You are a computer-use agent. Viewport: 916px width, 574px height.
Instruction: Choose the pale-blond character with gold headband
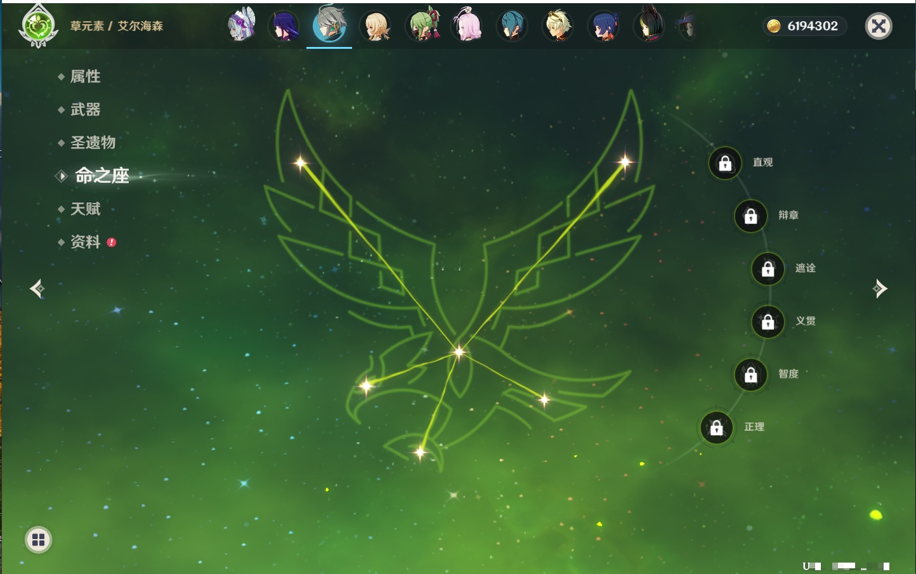click(558, 26)
